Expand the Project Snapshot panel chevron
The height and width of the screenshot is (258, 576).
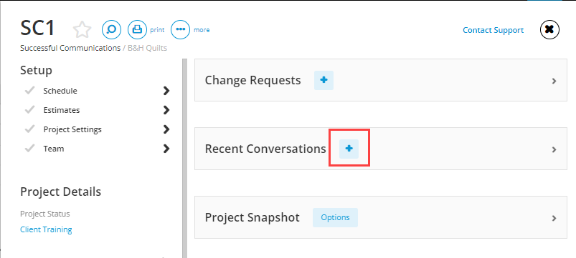554,219
